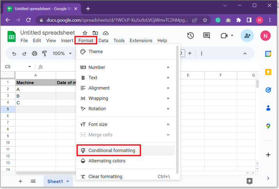Open the Format menu

click(86, 40)
